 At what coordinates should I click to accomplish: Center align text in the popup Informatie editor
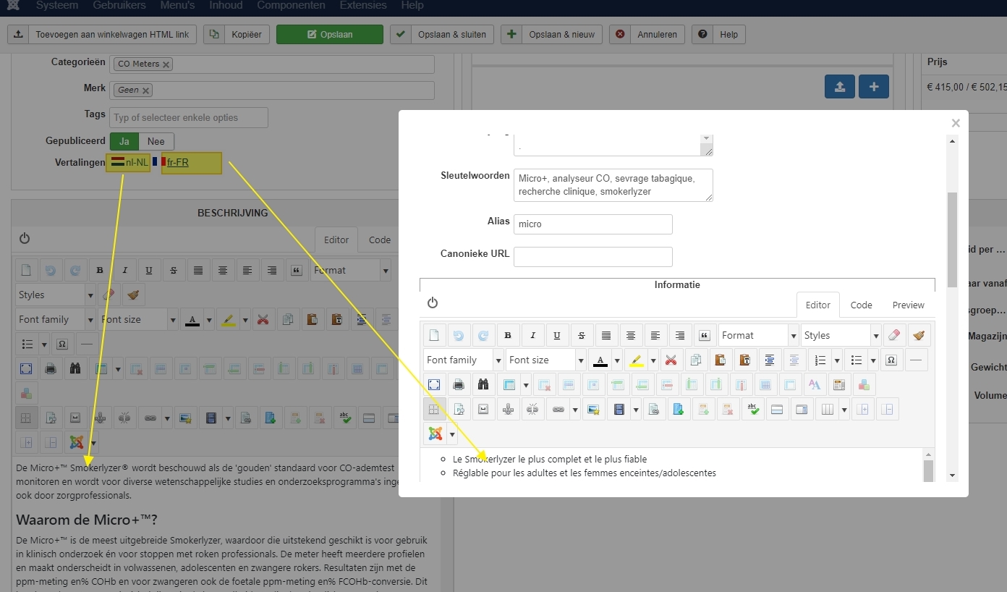coord(631,335)
